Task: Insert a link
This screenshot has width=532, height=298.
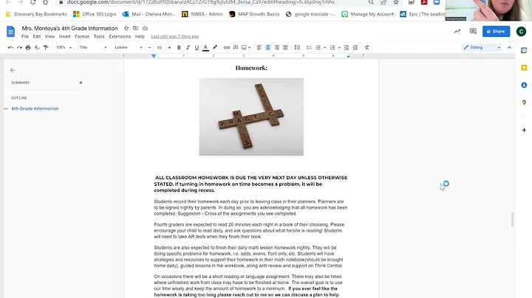Action: pos(227,47)
